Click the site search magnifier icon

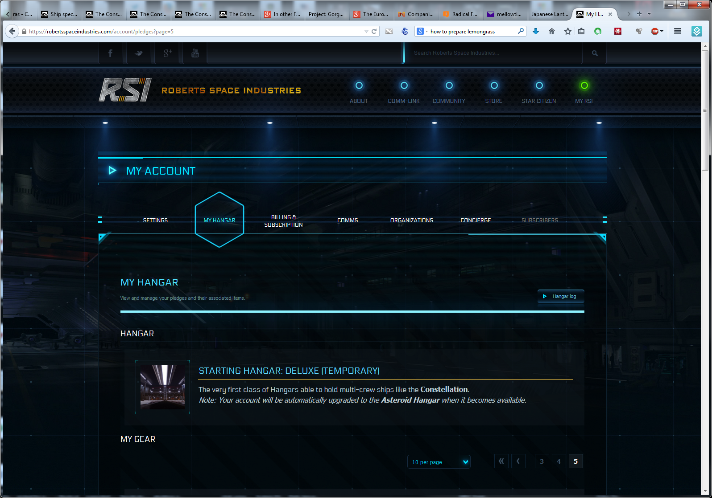(x=595, y=53)
